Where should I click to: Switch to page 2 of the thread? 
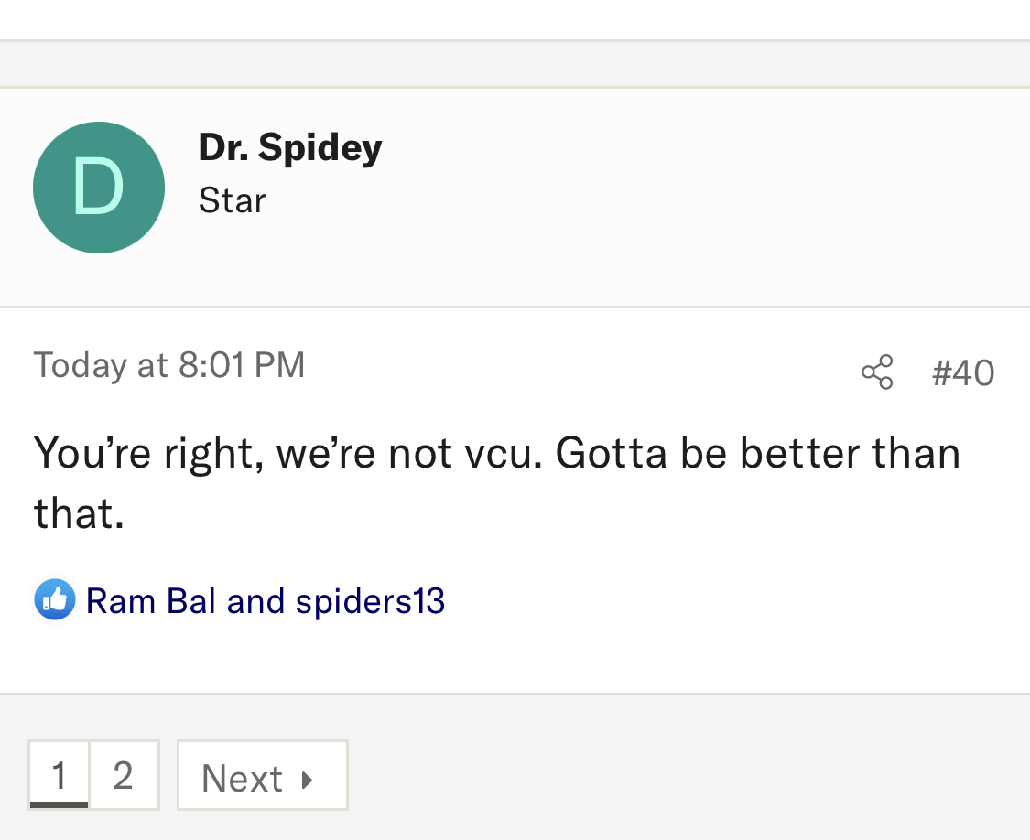[124, 776]
